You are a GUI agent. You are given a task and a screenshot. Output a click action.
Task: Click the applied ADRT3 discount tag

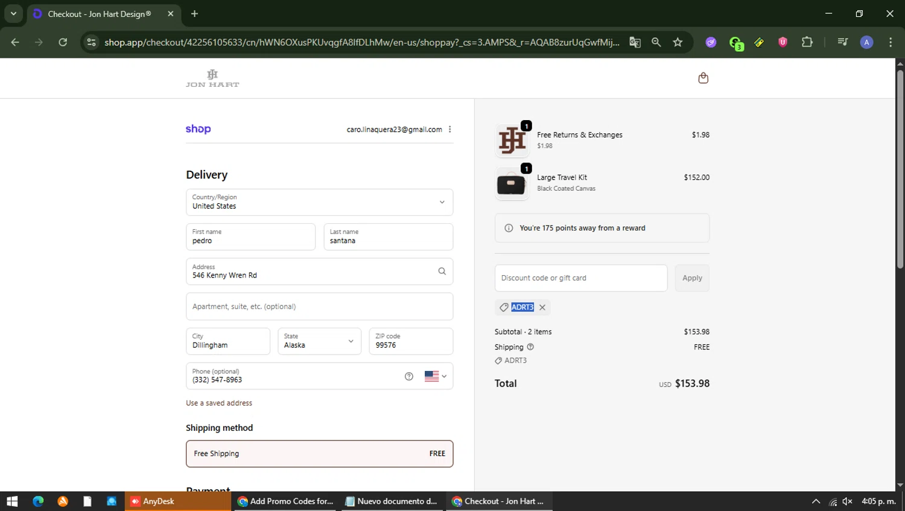click(522, 307)
